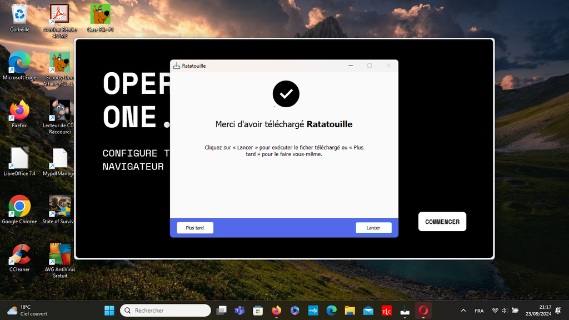Select the State of Survival desktop icon
This screenshot has height=320, width=569.
click(59, 209)
